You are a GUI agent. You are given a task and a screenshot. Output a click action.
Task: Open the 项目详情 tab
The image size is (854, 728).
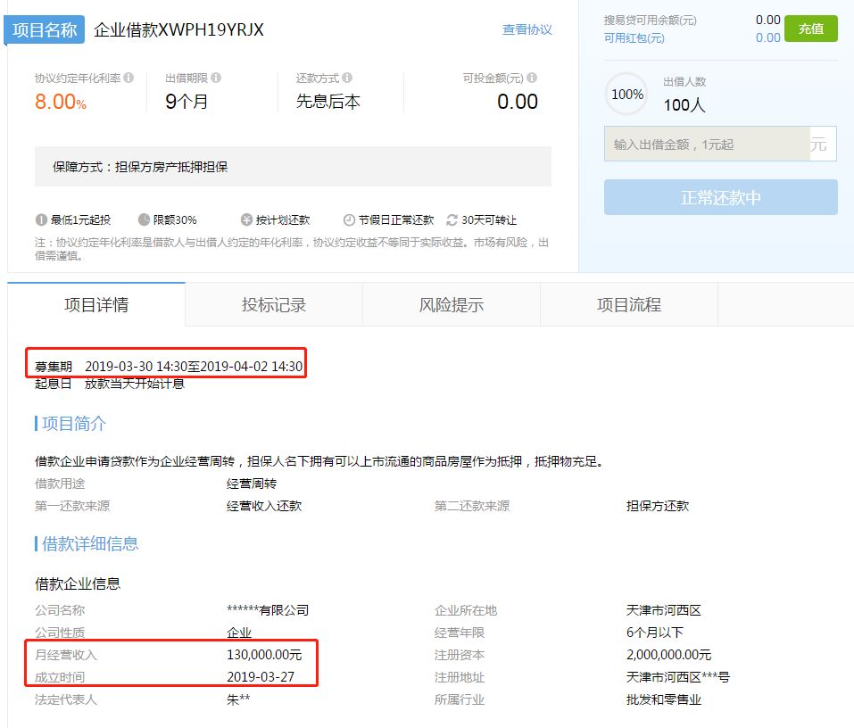(96, 304)
